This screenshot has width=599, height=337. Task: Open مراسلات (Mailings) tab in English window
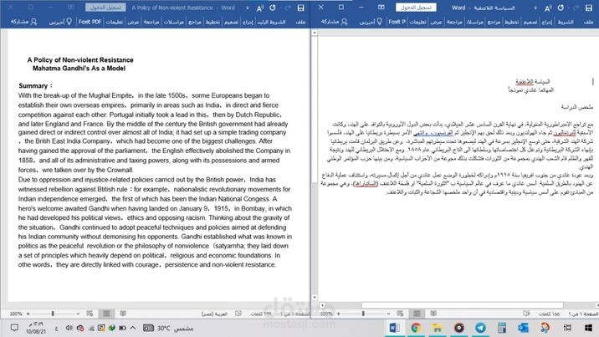click(x=174, y=22)
